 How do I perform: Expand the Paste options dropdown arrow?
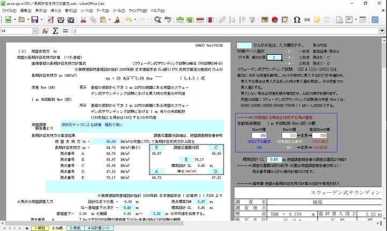110,19
